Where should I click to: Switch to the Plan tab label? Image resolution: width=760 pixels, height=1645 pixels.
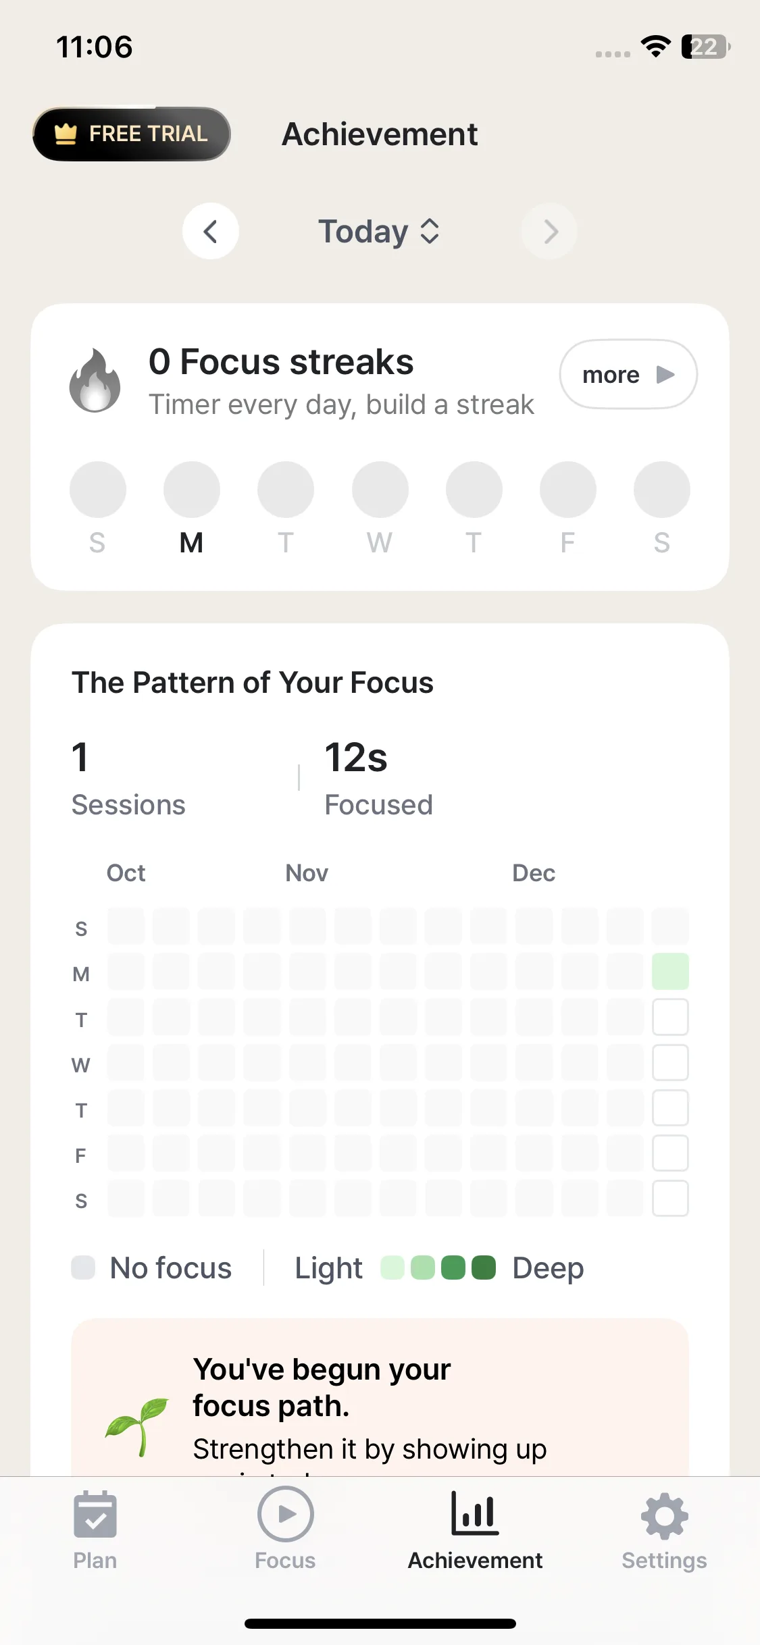(x=95, y=1561)
